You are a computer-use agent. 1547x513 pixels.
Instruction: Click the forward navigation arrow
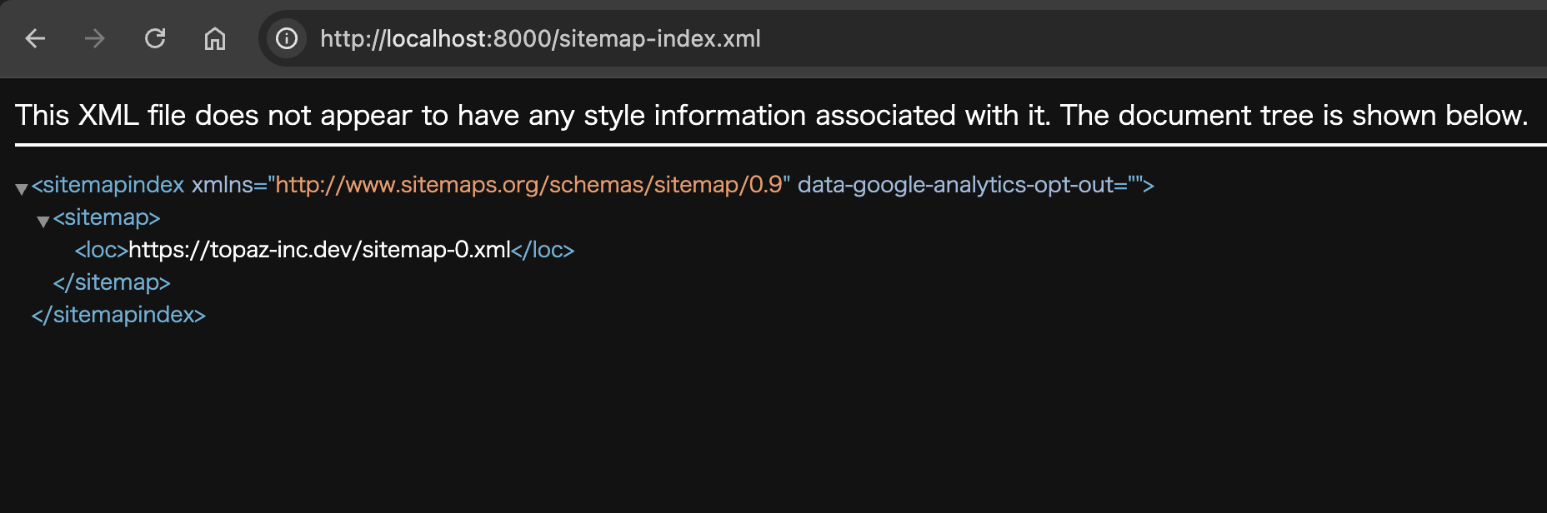tap(95, 38)
